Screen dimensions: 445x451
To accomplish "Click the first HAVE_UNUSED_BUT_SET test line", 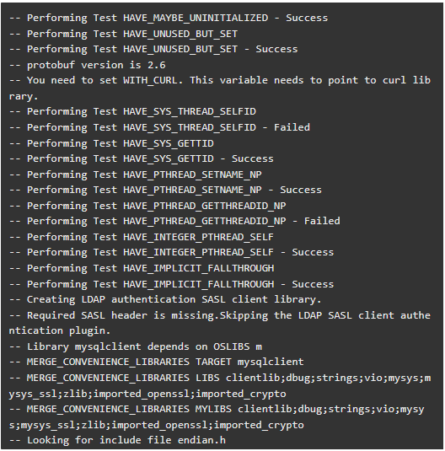I will (x=123, y=34).
